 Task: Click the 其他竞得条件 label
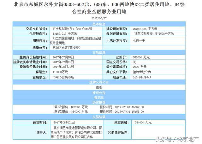click(x=118, y=132)
